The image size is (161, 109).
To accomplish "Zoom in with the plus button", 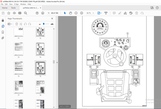I will click(82, 13).
